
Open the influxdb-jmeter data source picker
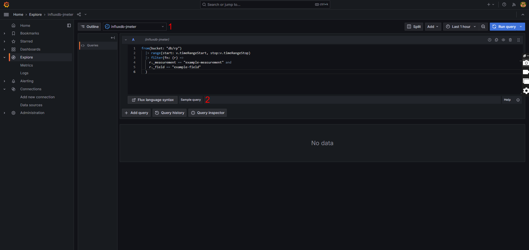tap(135, 26)
